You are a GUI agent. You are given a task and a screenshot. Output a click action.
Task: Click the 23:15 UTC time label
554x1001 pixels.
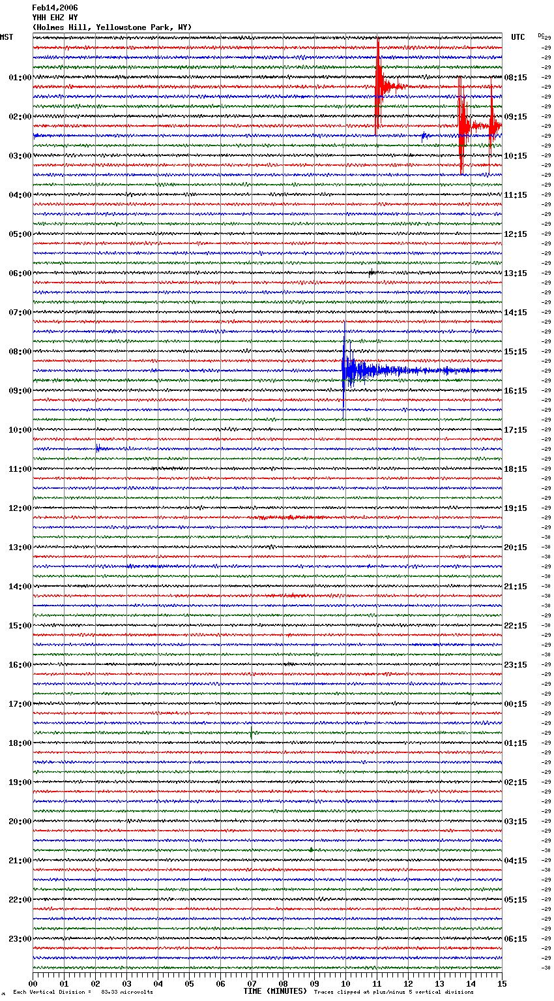point(516,665)
